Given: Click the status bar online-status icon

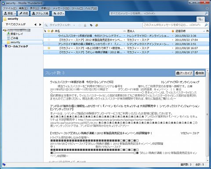Looking at the screenshot, I should 4,165.
